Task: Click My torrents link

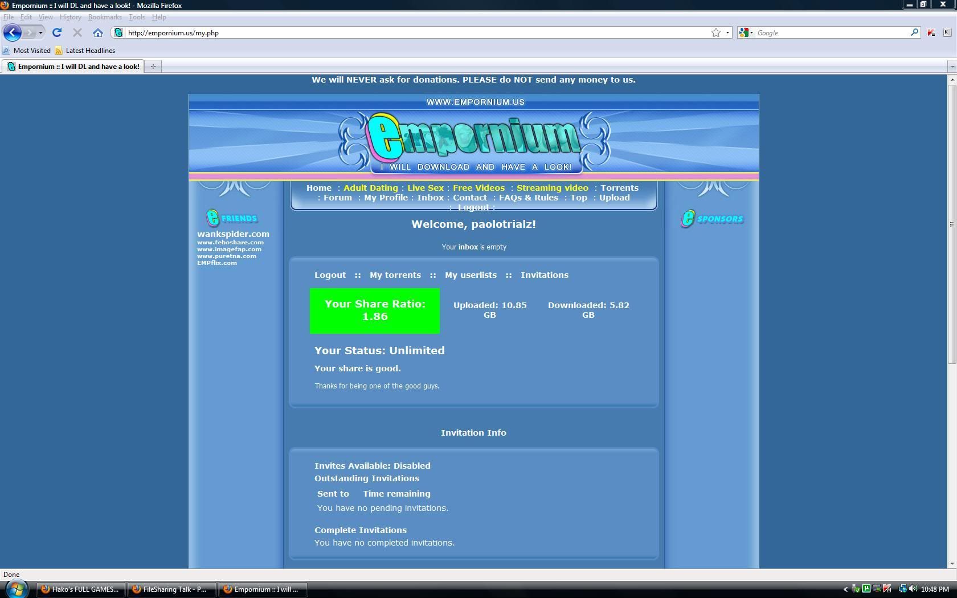Action: pyautogui.click(x=395, y=275)
